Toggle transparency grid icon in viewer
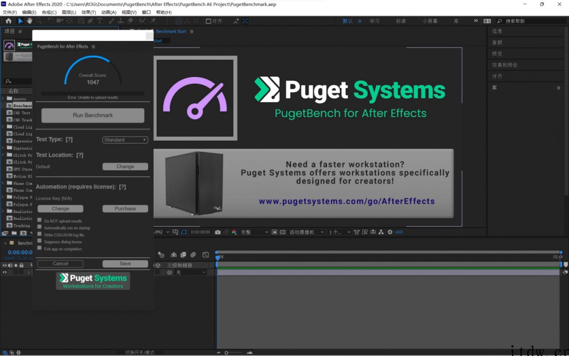Screen dimensions: 569x356 (x=283, y=232)
